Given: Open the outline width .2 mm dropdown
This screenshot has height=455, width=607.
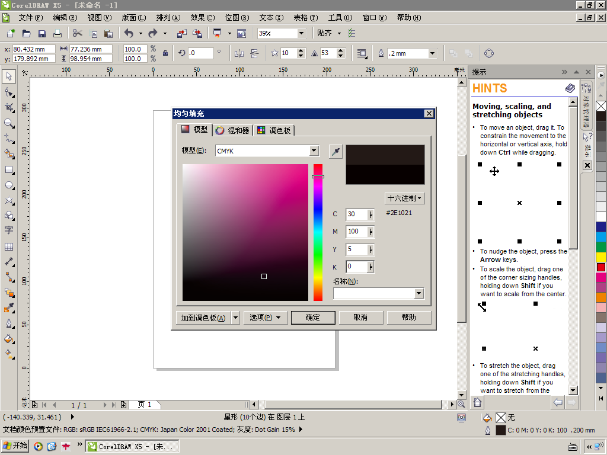Looking at the screenshot, I should coord(433,53).
